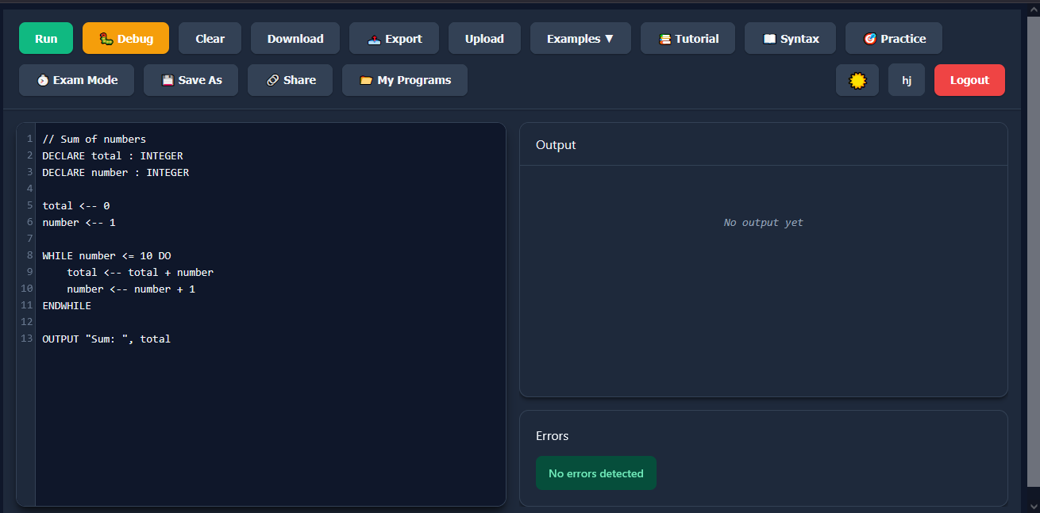The image size is (1040, 513).
Task: Open My Programs folder icon
Action: 367,79
